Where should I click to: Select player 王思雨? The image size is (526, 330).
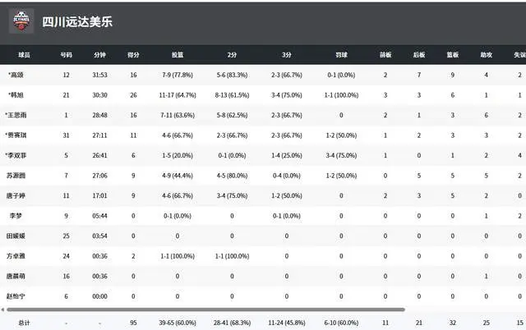23,115
